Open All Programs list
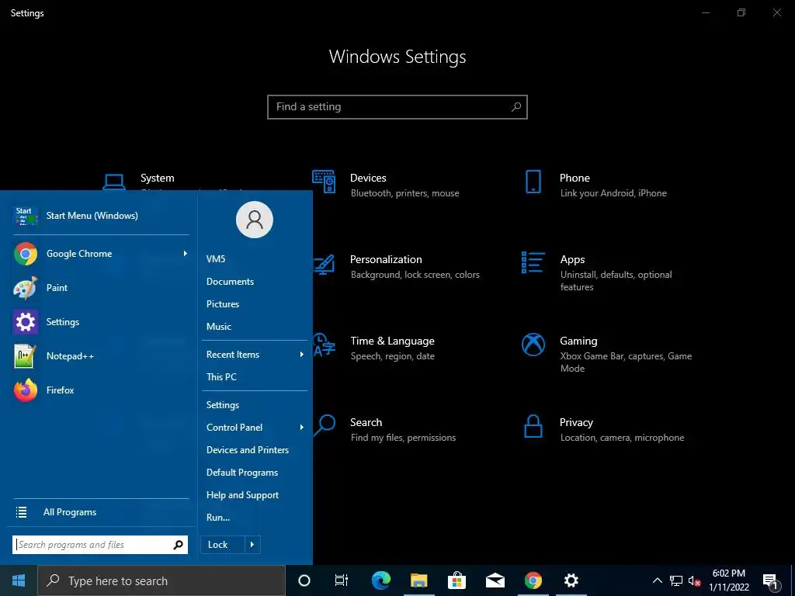This screenshot has height=596, width=795. click(102, 512)
